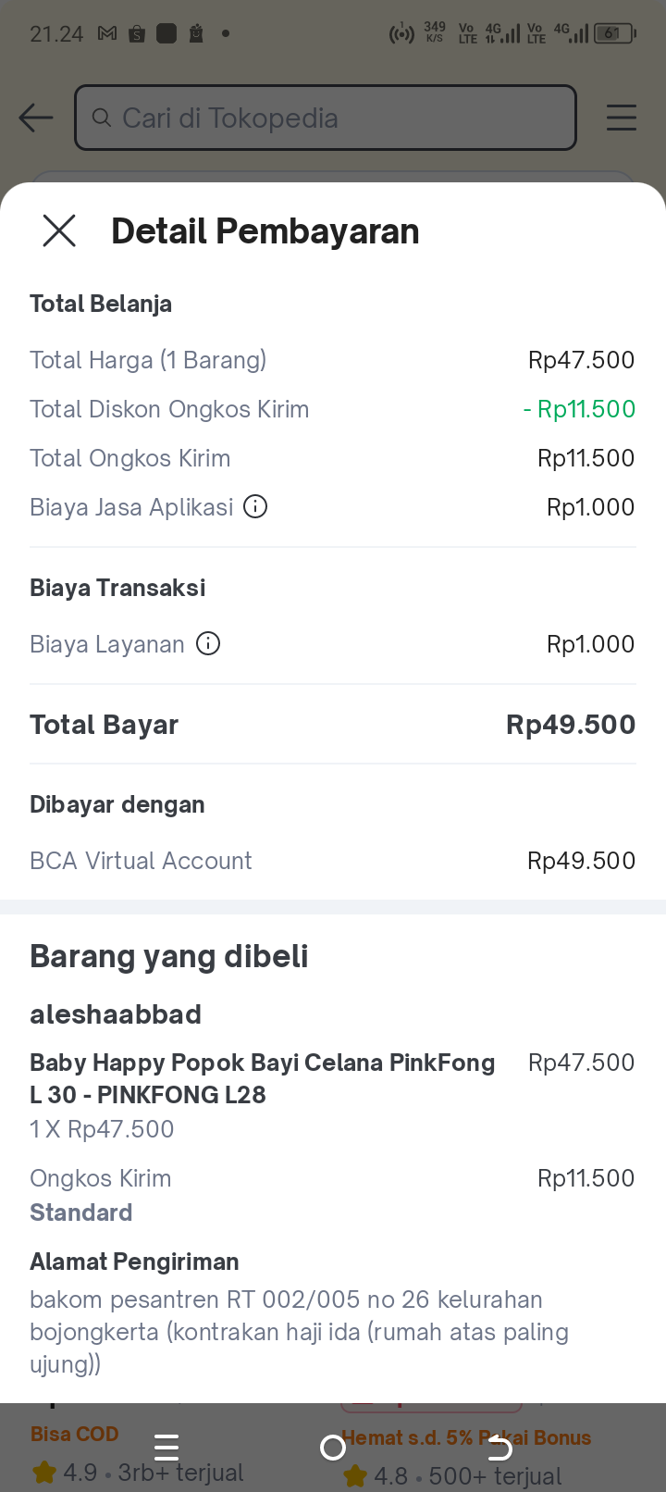Close the Detail Pembayaran sheet

59,230
